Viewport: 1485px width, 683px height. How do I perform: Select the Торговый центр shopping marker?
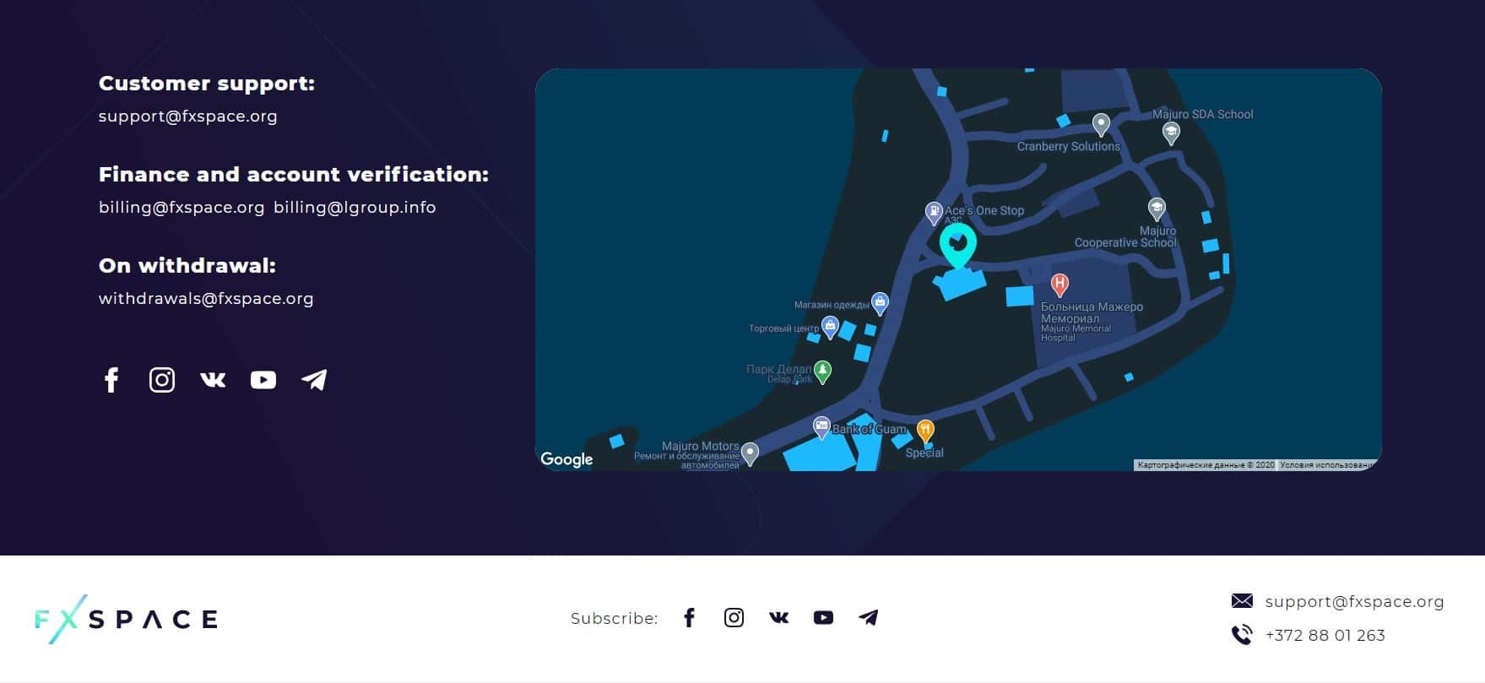(830, 328)
